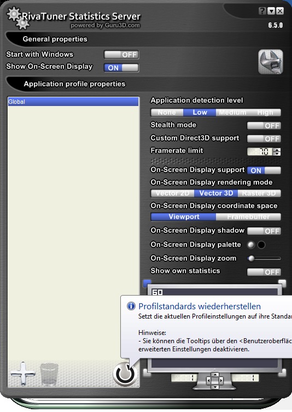Set detection level to High
Image resolution: width=292 pixels, height=412 pixels.
point(265,113)
